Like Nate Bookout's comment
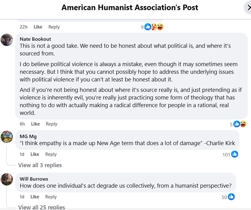 [x=35, y=124]
